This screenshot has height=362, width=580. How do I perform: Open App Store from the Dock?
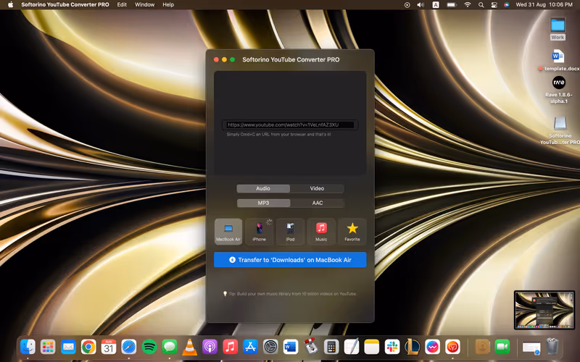(250, 347)
